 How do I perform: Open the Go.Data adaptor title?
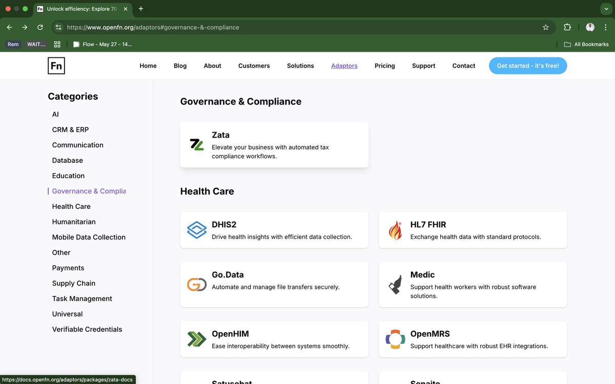tap(228, 275)
